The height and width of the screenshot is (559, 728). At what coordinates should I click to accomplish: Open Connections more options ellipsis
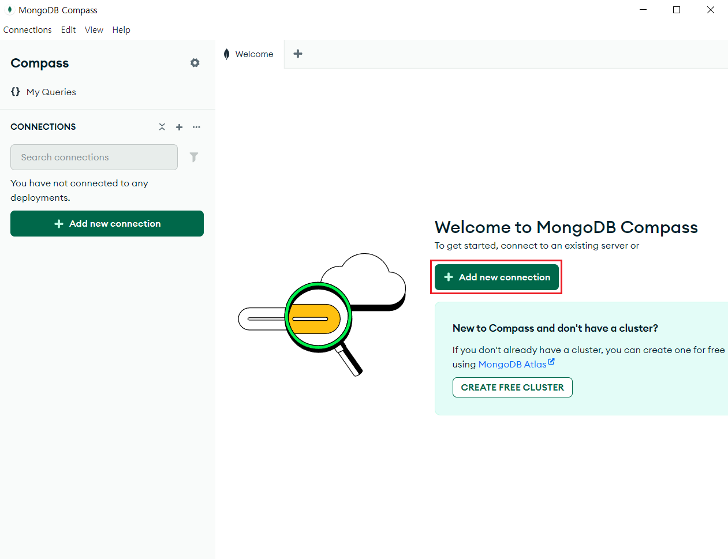coord(197,127)
